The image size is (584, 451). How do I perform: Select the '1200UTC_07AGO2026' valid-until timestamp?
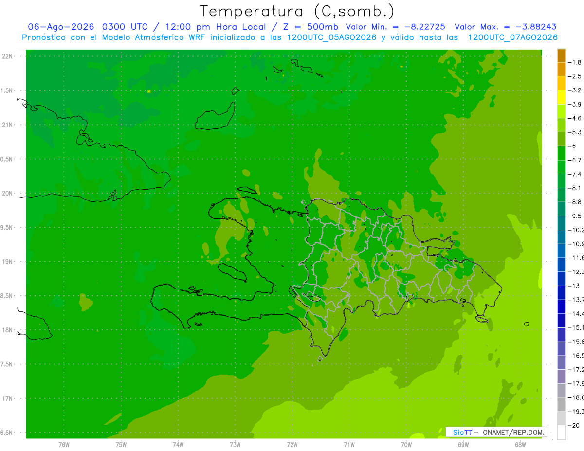click(512, 37)
